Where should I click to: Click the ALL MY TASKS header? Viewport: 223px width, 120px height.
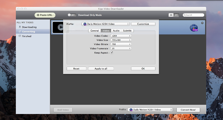pyautogui.click(x=25, y=22)
